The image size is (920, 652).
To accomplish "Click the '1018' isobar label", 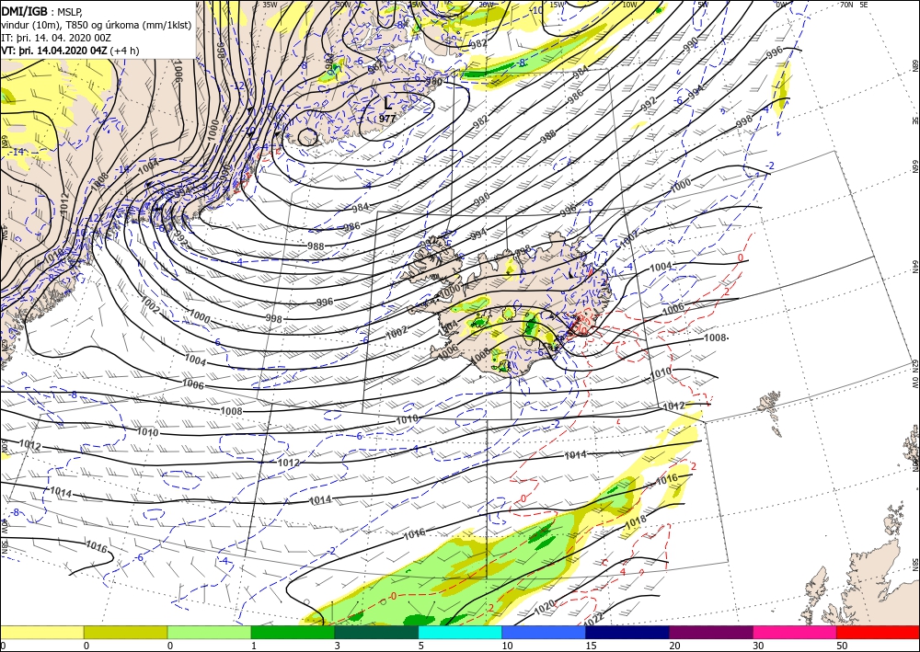I will tap(636, 521).
